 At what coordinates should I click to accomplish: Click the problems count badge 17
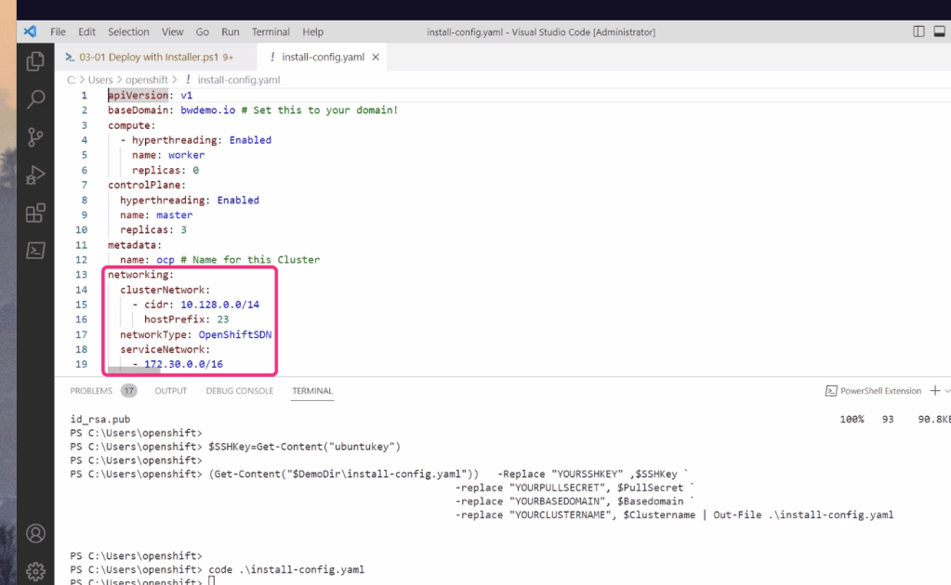128,391
